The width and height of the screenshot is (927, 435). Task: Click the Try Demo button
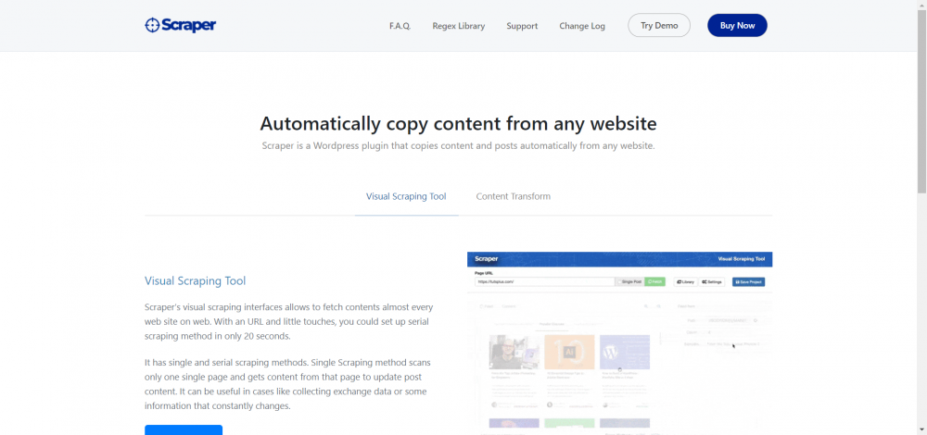point(658,25)
